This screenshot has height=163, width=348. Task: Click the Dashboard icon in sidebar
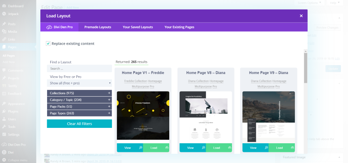[4, 6]
